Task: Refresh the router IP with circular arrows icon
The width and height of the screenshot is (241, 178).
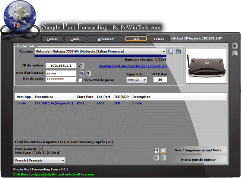Action: coord(81,66)
